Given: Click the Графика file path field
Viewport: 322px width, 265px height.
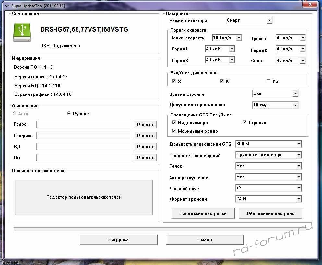Looking at the screenshot, I should (83, 136).
